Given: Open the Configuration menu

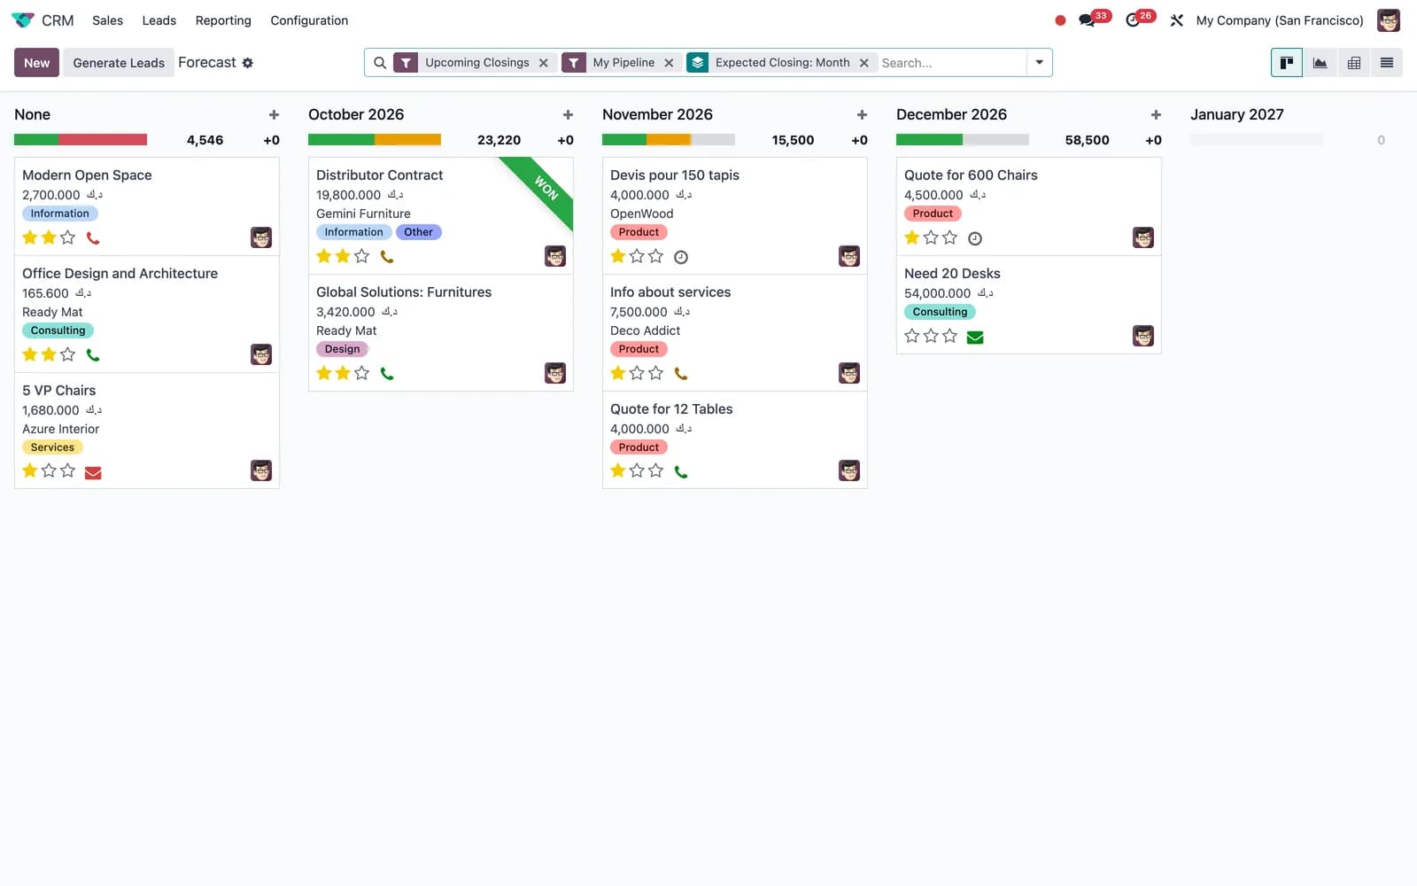Looking at the screenshot, I should pos(309,20).
